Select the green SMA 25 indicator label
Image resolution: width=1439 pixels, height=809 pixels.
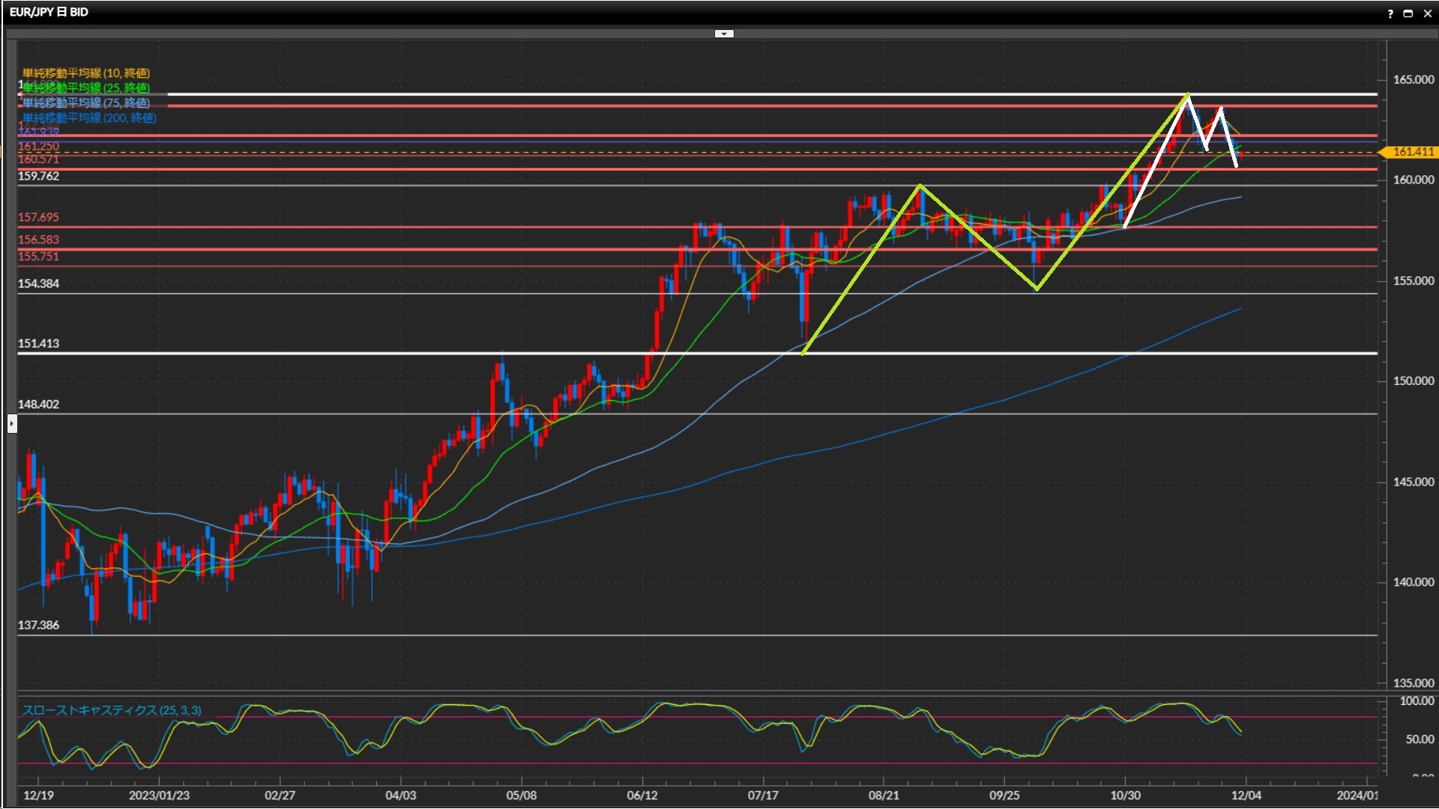tap(85, 88)
